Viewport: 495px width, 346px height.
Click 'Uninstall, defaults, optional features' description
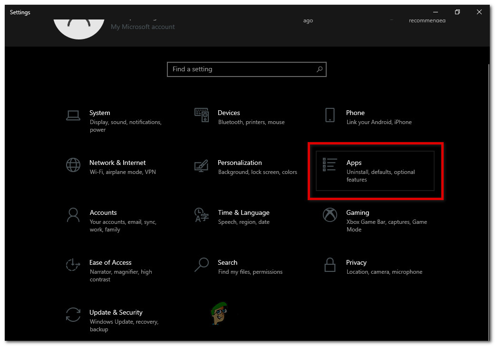pos(381,176)
